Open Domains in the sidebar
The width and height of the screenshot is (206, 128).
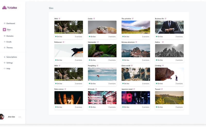point(10,36)
